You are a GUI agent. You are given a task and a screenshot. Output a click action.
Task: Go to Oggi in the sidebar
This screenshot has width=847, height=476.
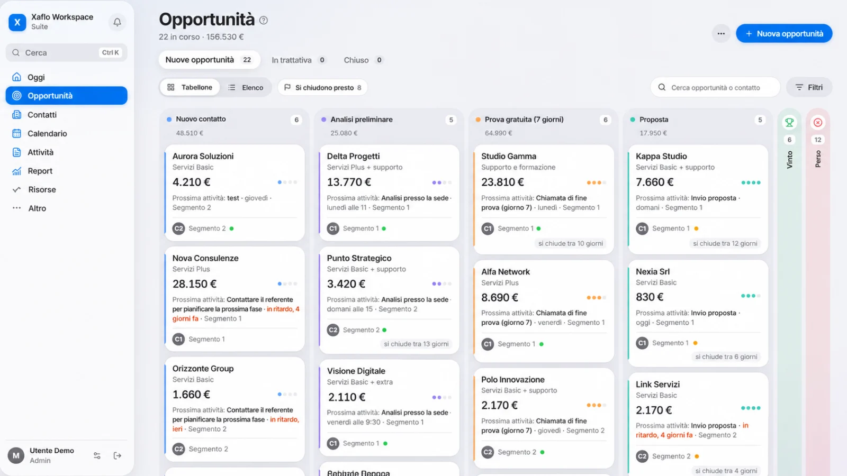pos(66,77)
